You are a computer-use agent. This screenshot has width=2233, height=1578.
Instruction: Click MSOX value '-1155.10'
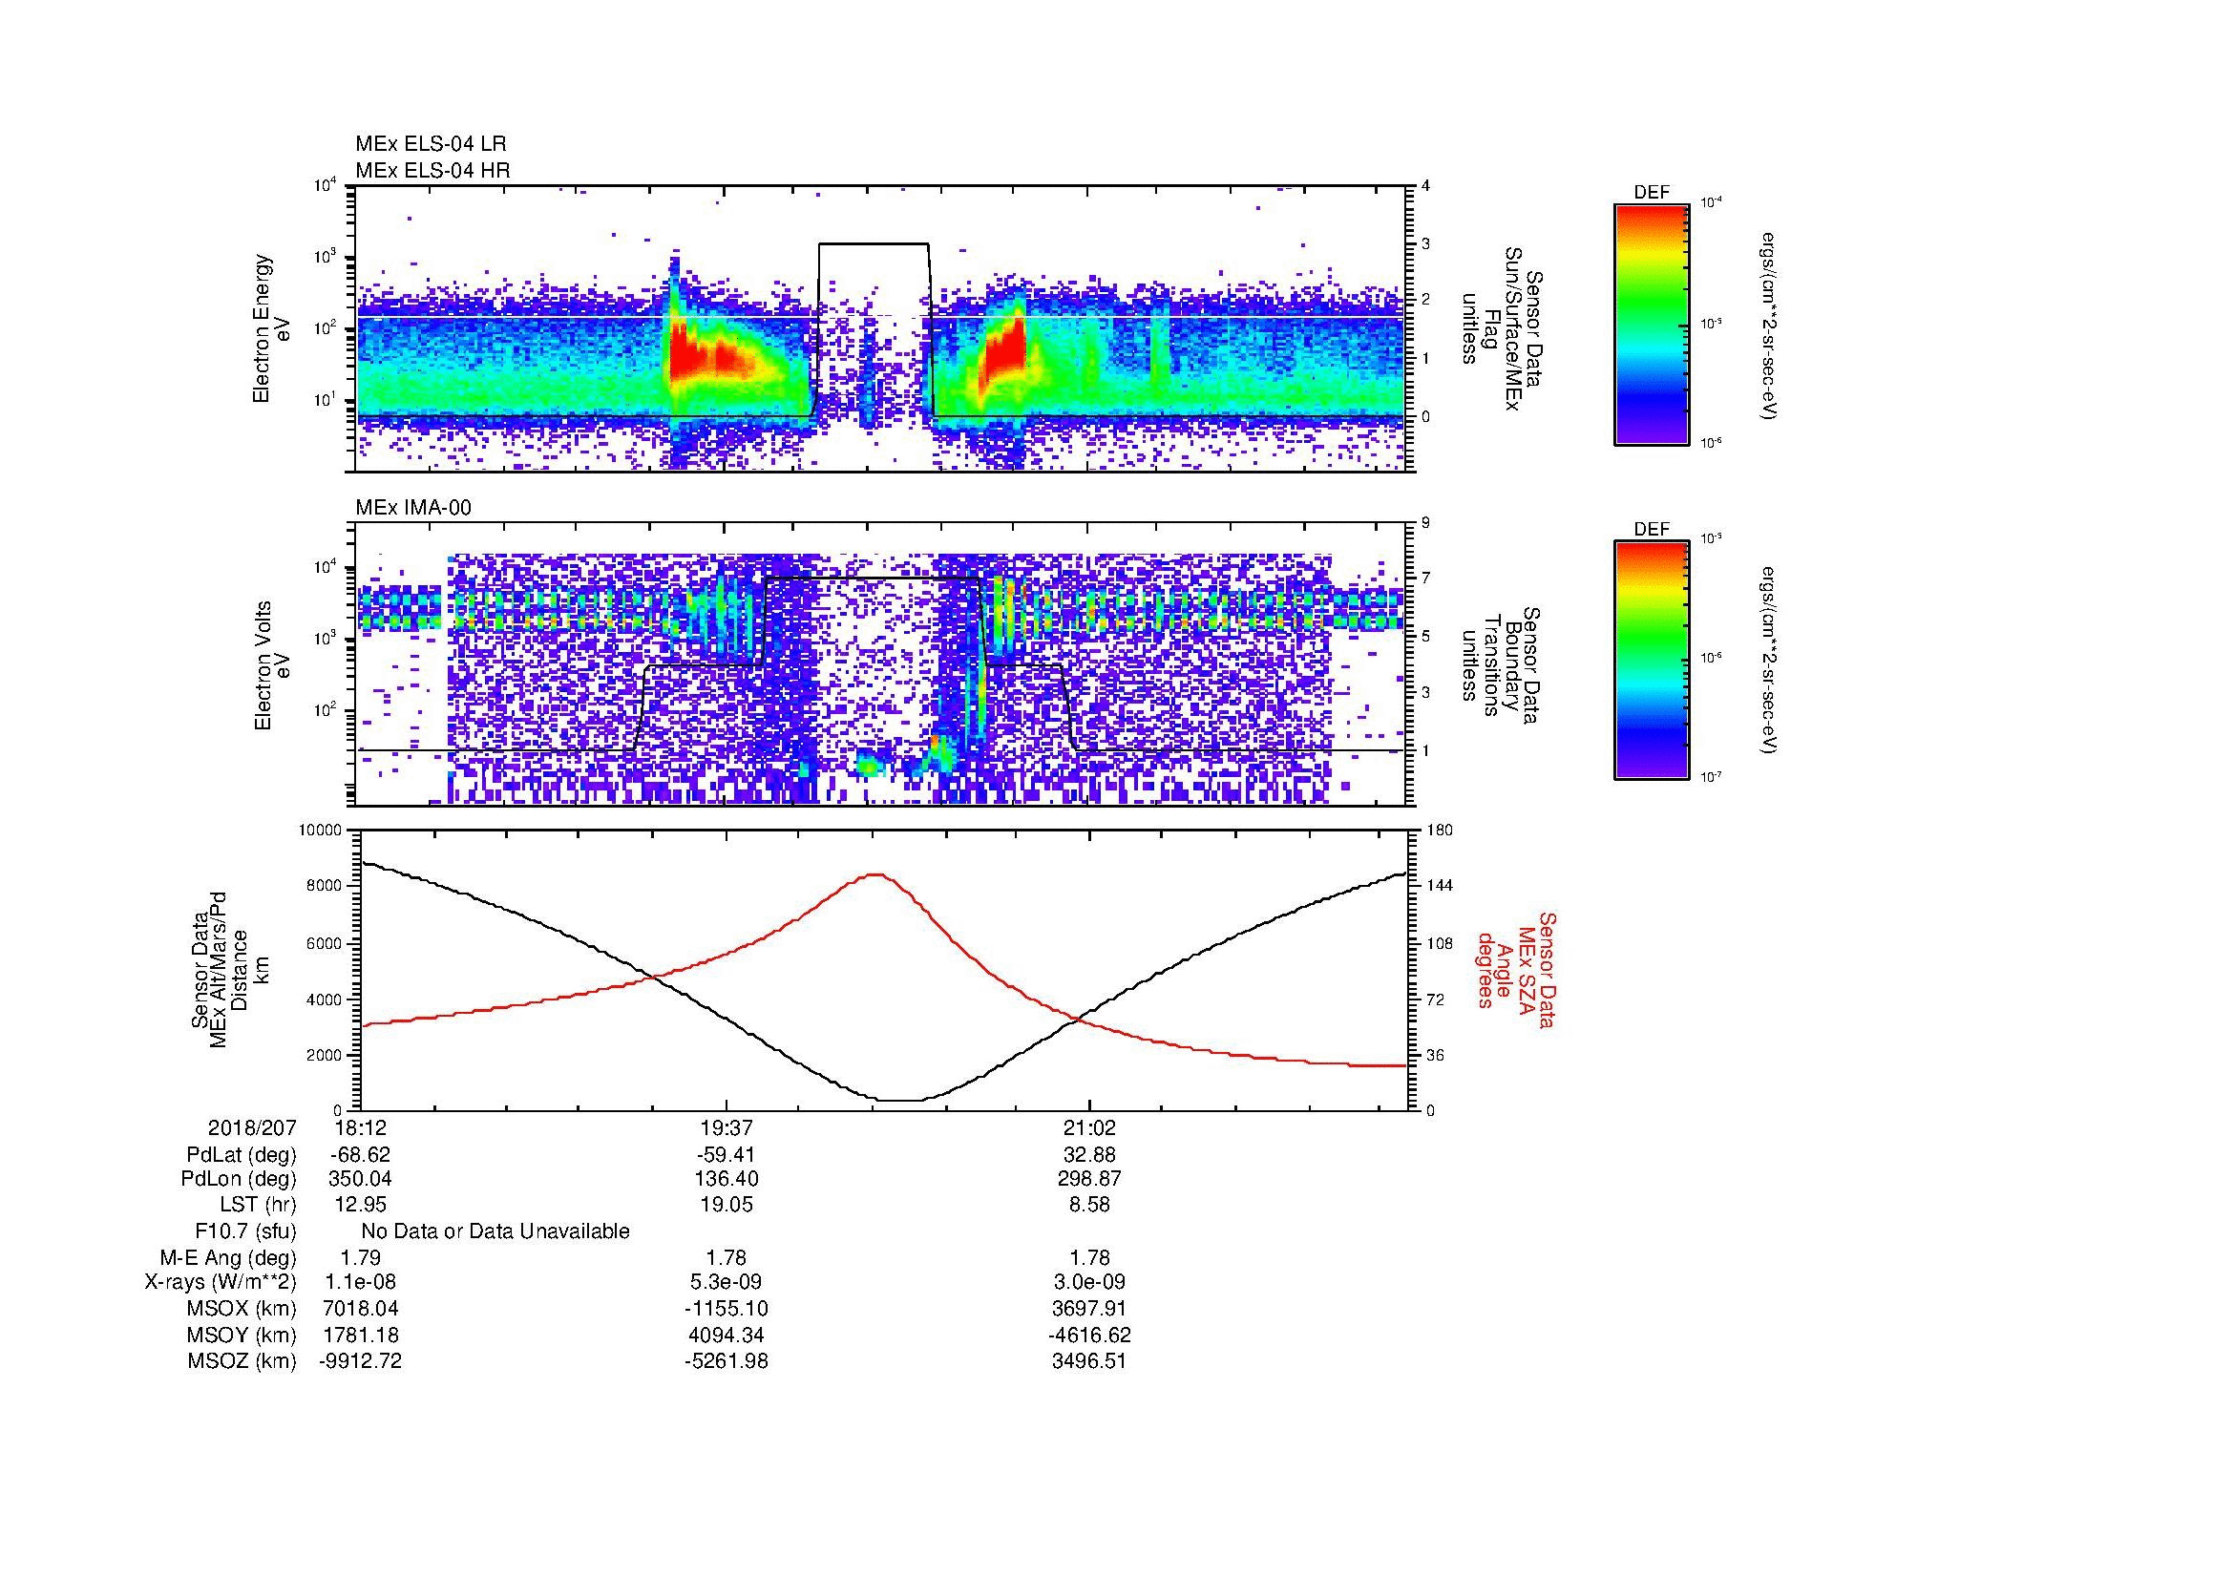pos(726,1309)
